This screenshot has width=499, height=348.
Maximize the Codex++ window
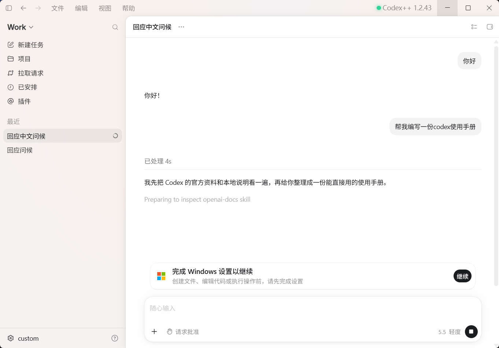tap(468, 8)
